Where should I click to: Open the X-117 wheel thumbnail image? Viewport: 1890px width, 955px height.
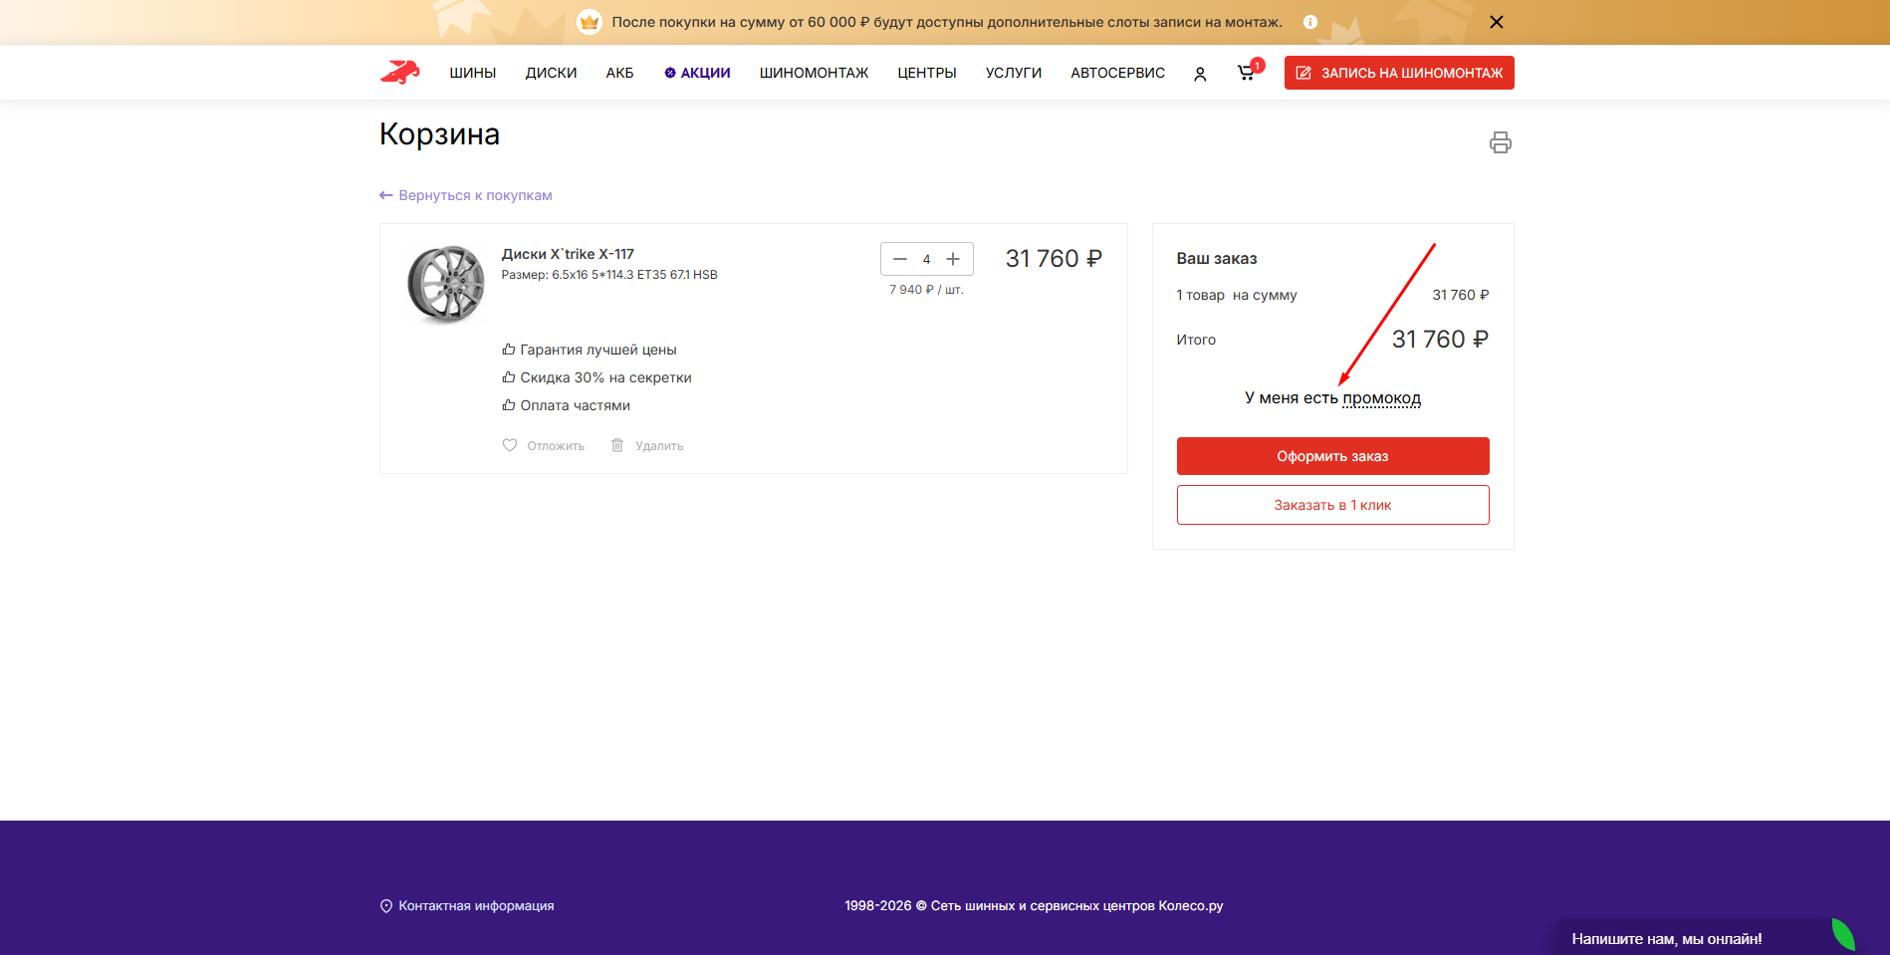(445, 284)
